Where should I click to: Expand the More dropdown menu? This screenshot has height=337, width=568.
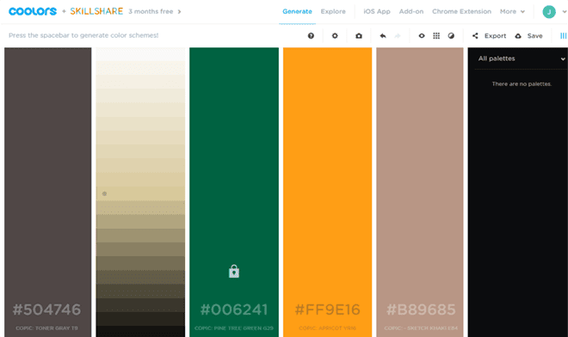point(512,11)
